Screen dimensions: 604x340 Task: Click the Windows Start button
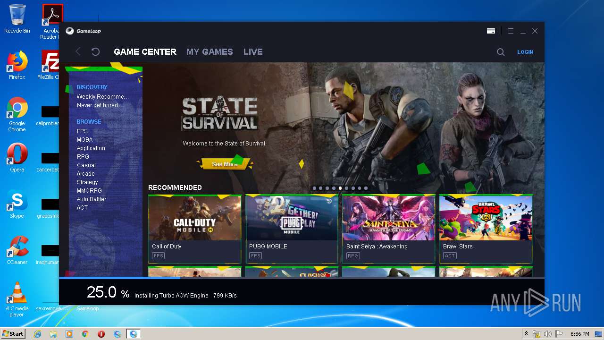pyautogui.click(x=13, y=334)
